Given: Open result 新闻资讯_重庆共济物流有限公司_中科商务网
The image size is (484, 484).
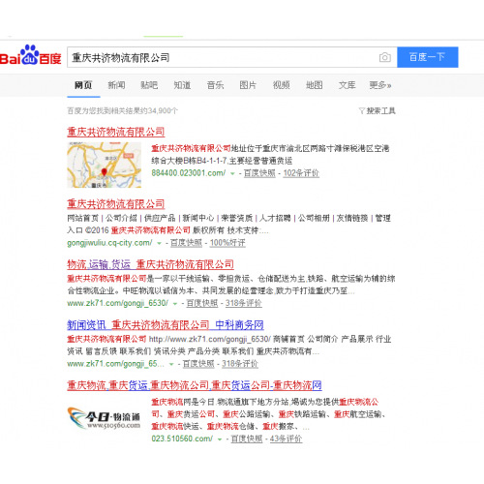Looking at the screenshot, I should (166, 325).
